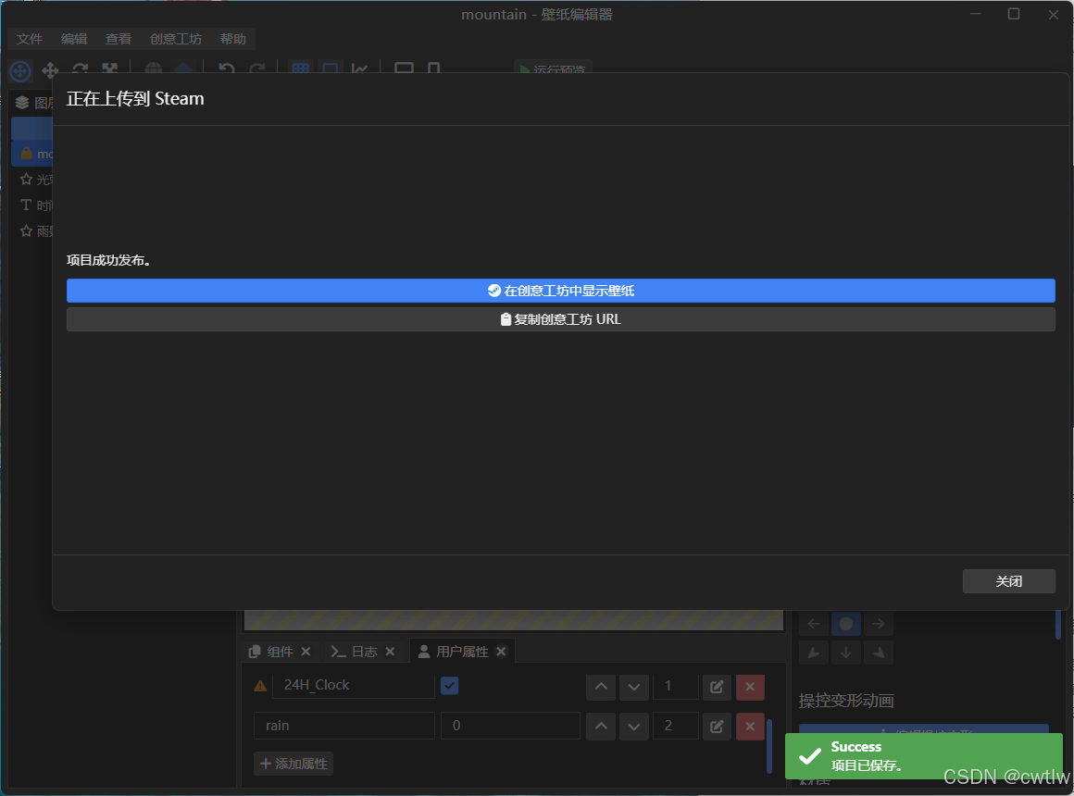
Task: Click the undo arrow in toolbar
Action: pos(226,68)
